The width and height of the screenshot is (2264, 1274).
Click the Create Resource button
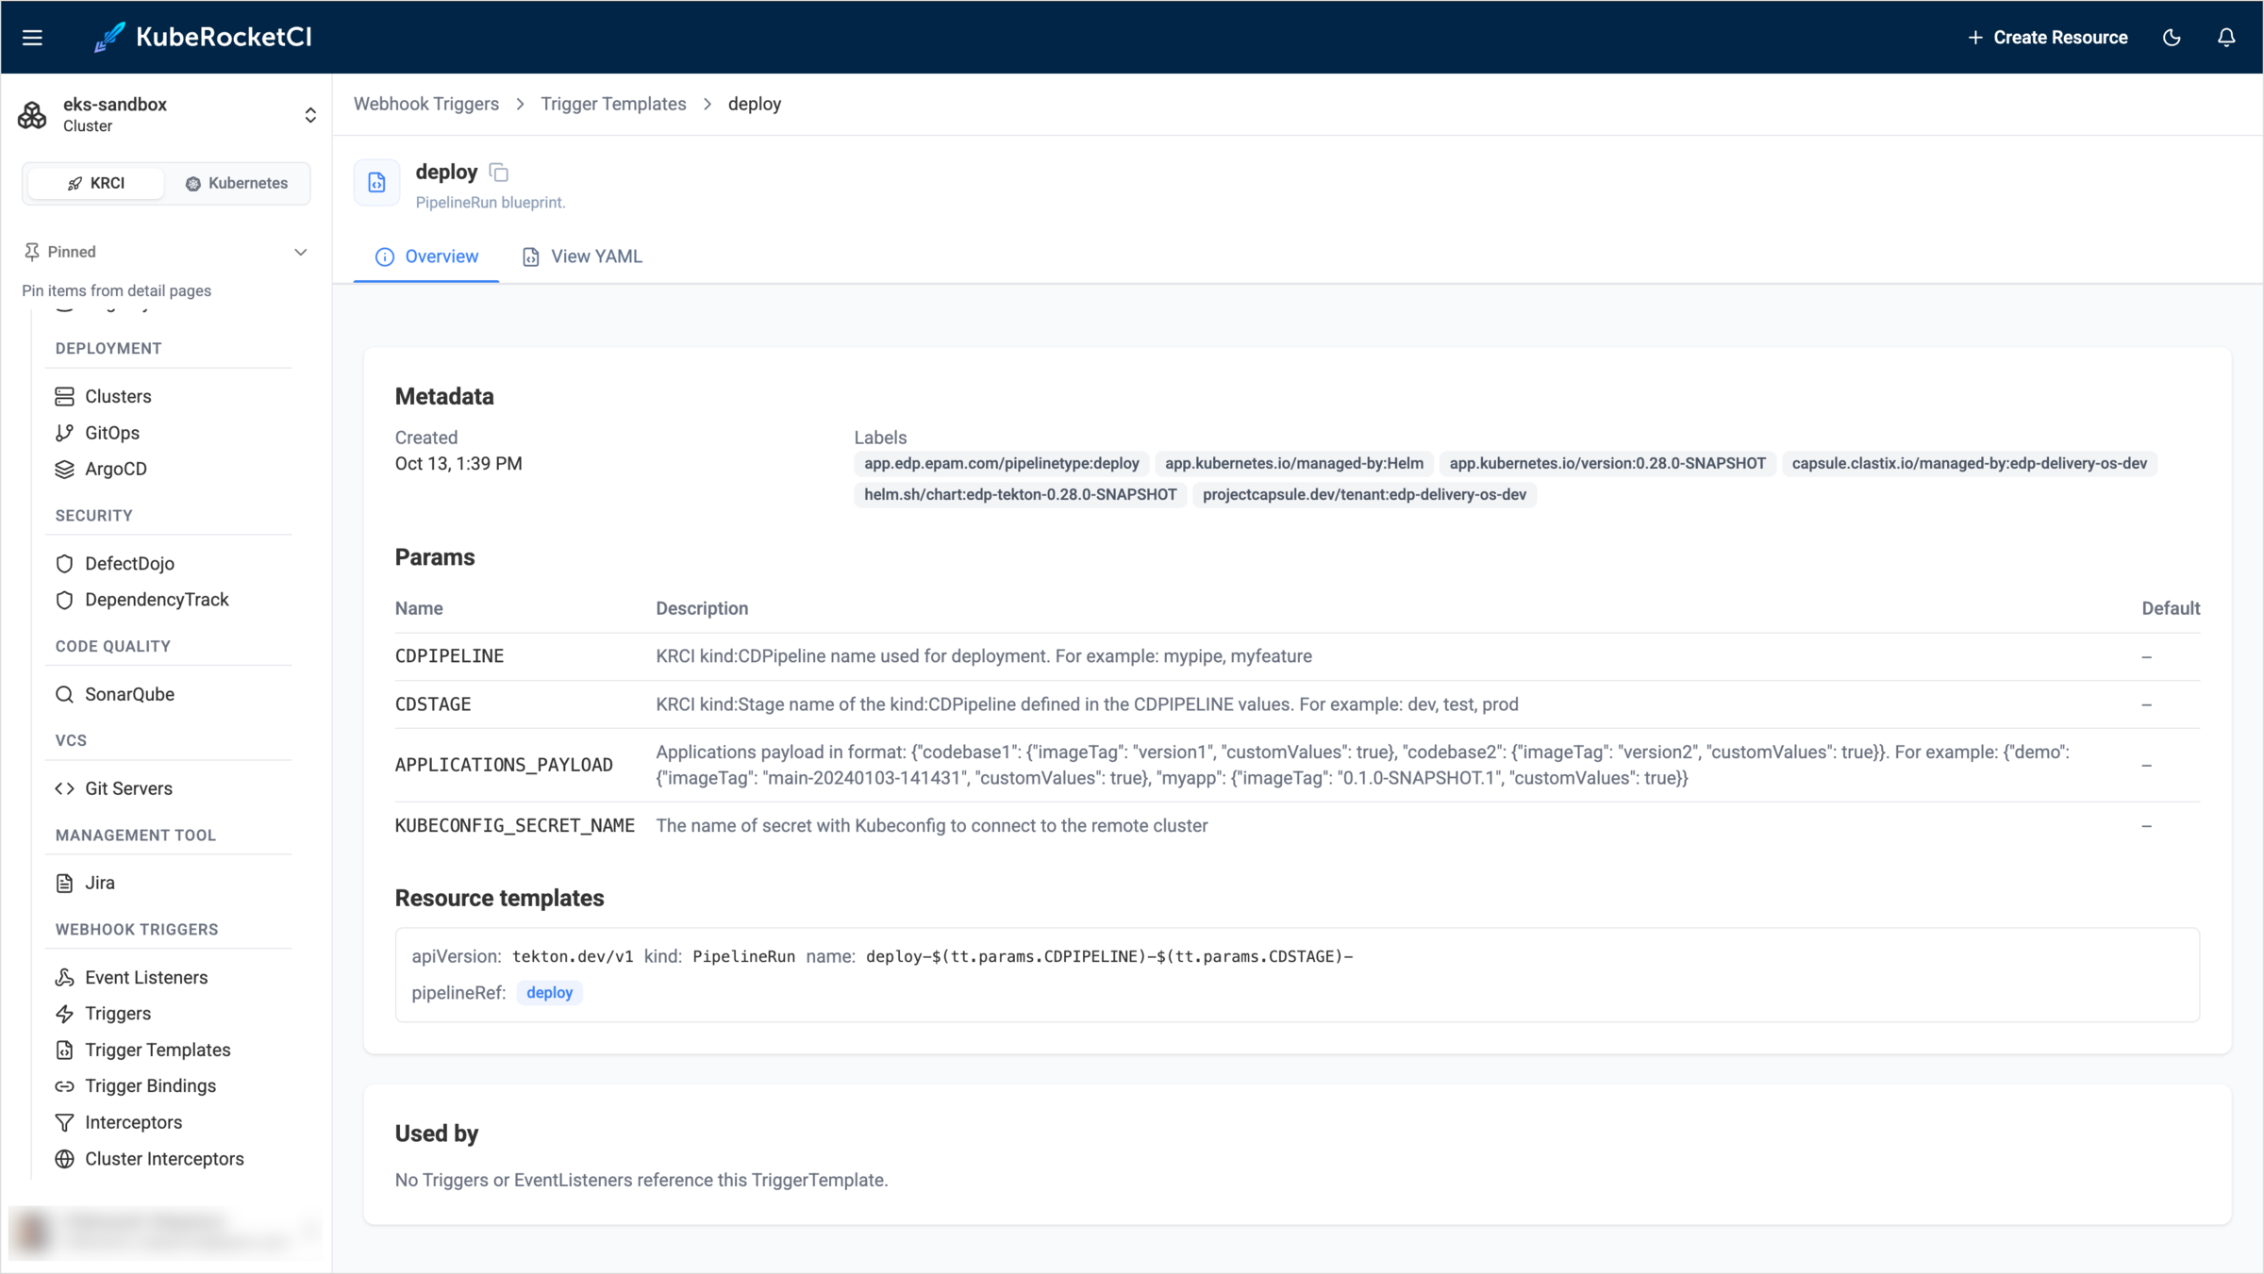click(x=2047, y=38)
